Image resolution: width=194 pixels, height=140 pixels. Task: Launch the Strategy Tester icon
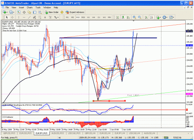point(40,12)
